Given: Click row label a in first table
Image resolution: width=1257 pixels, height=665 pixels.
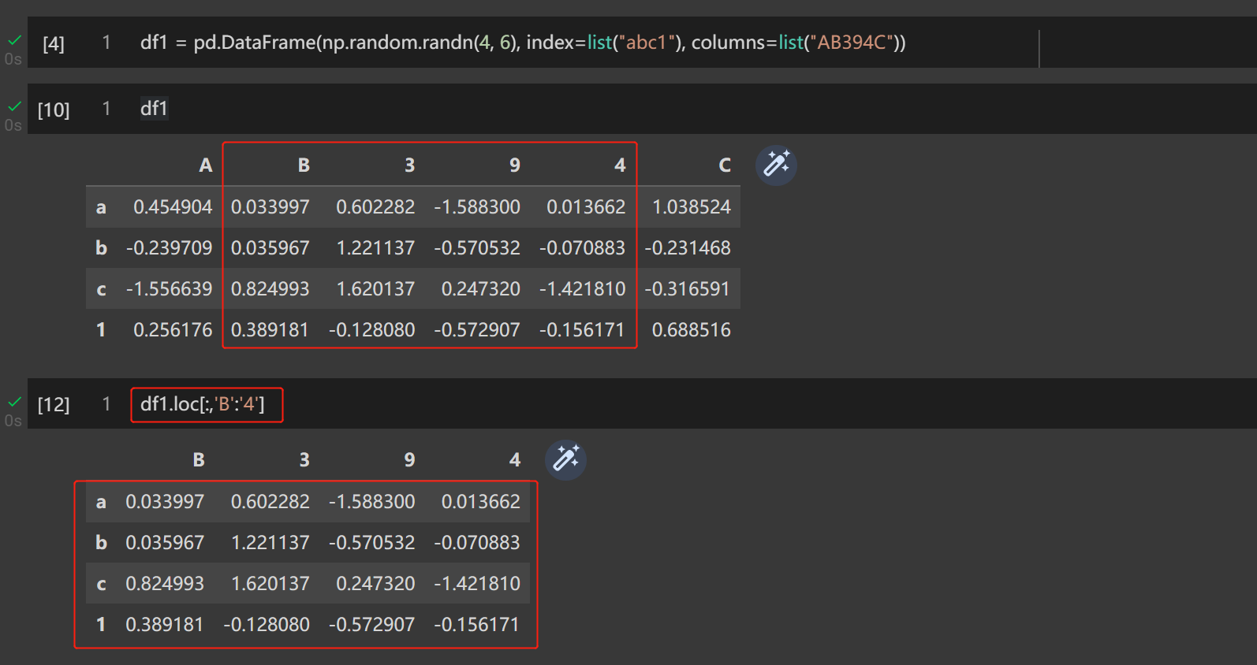Looking at the screenshot, I should (101, 207).
